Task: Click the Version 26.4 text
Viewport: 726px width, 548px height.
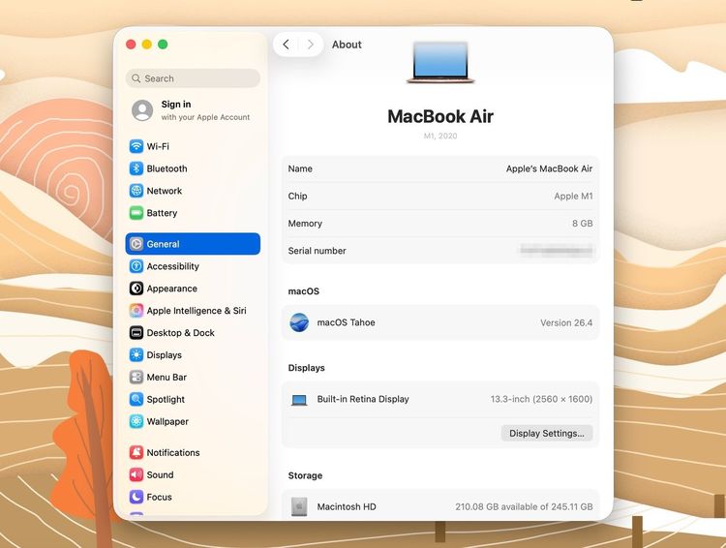Action: click(566, 322)
